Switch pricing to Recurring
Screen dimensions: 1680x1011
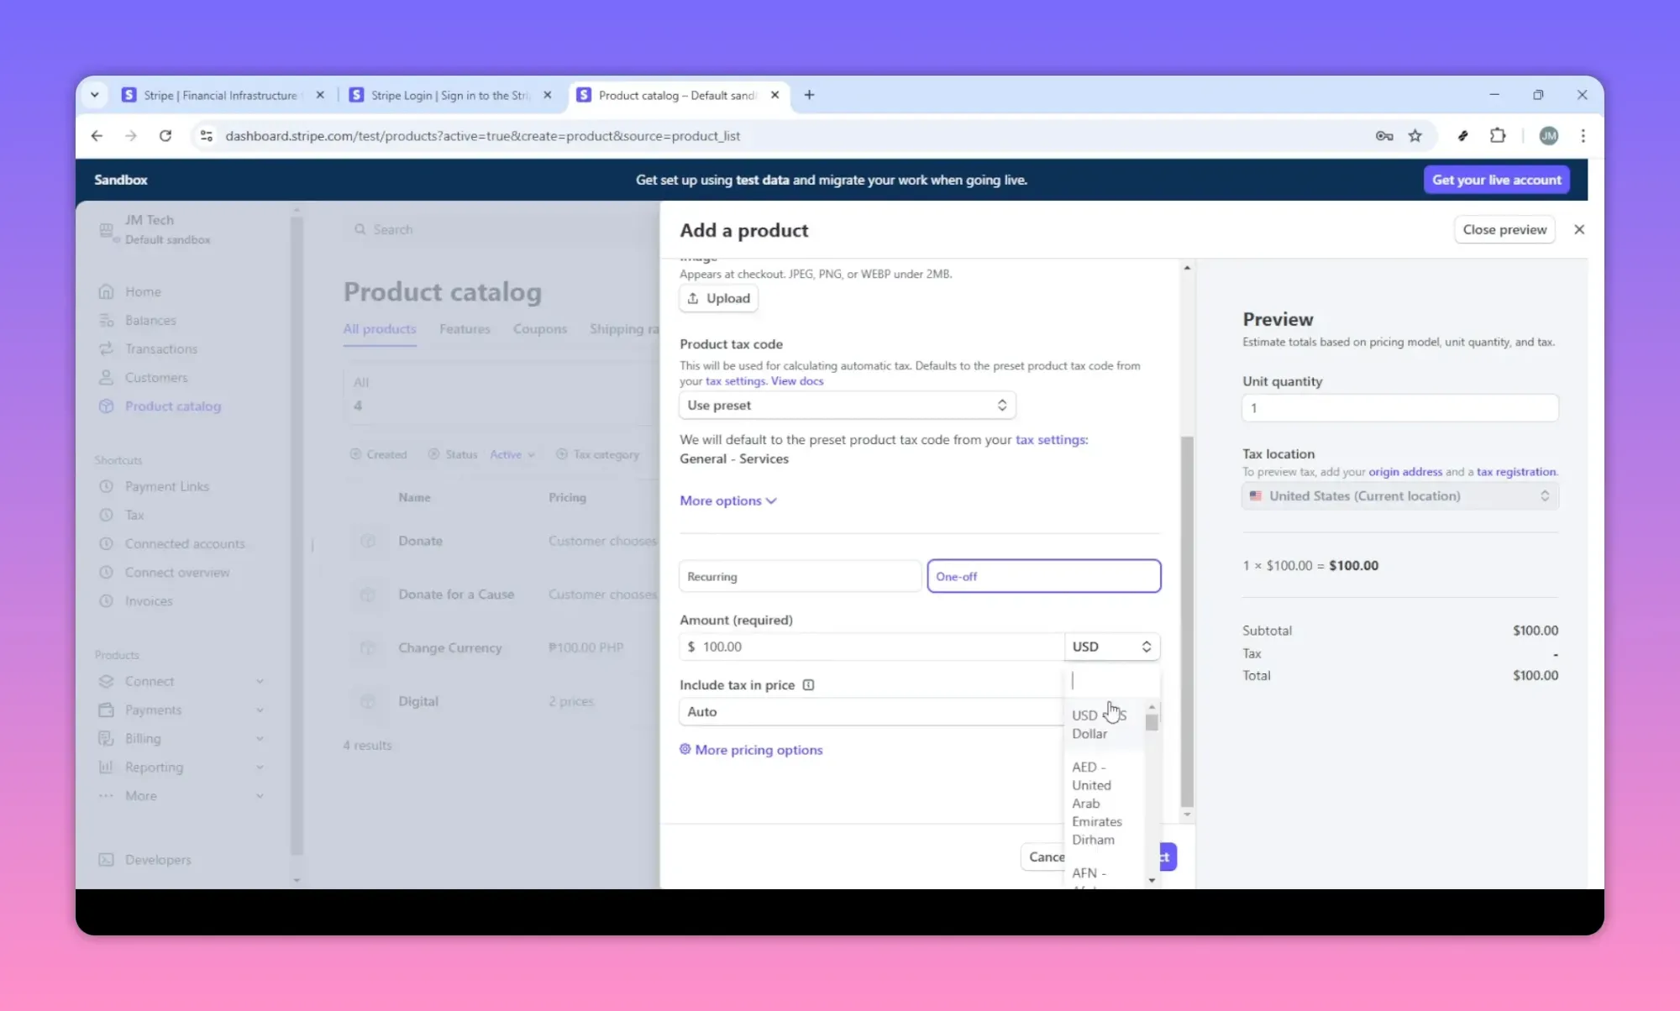(796, 576)
